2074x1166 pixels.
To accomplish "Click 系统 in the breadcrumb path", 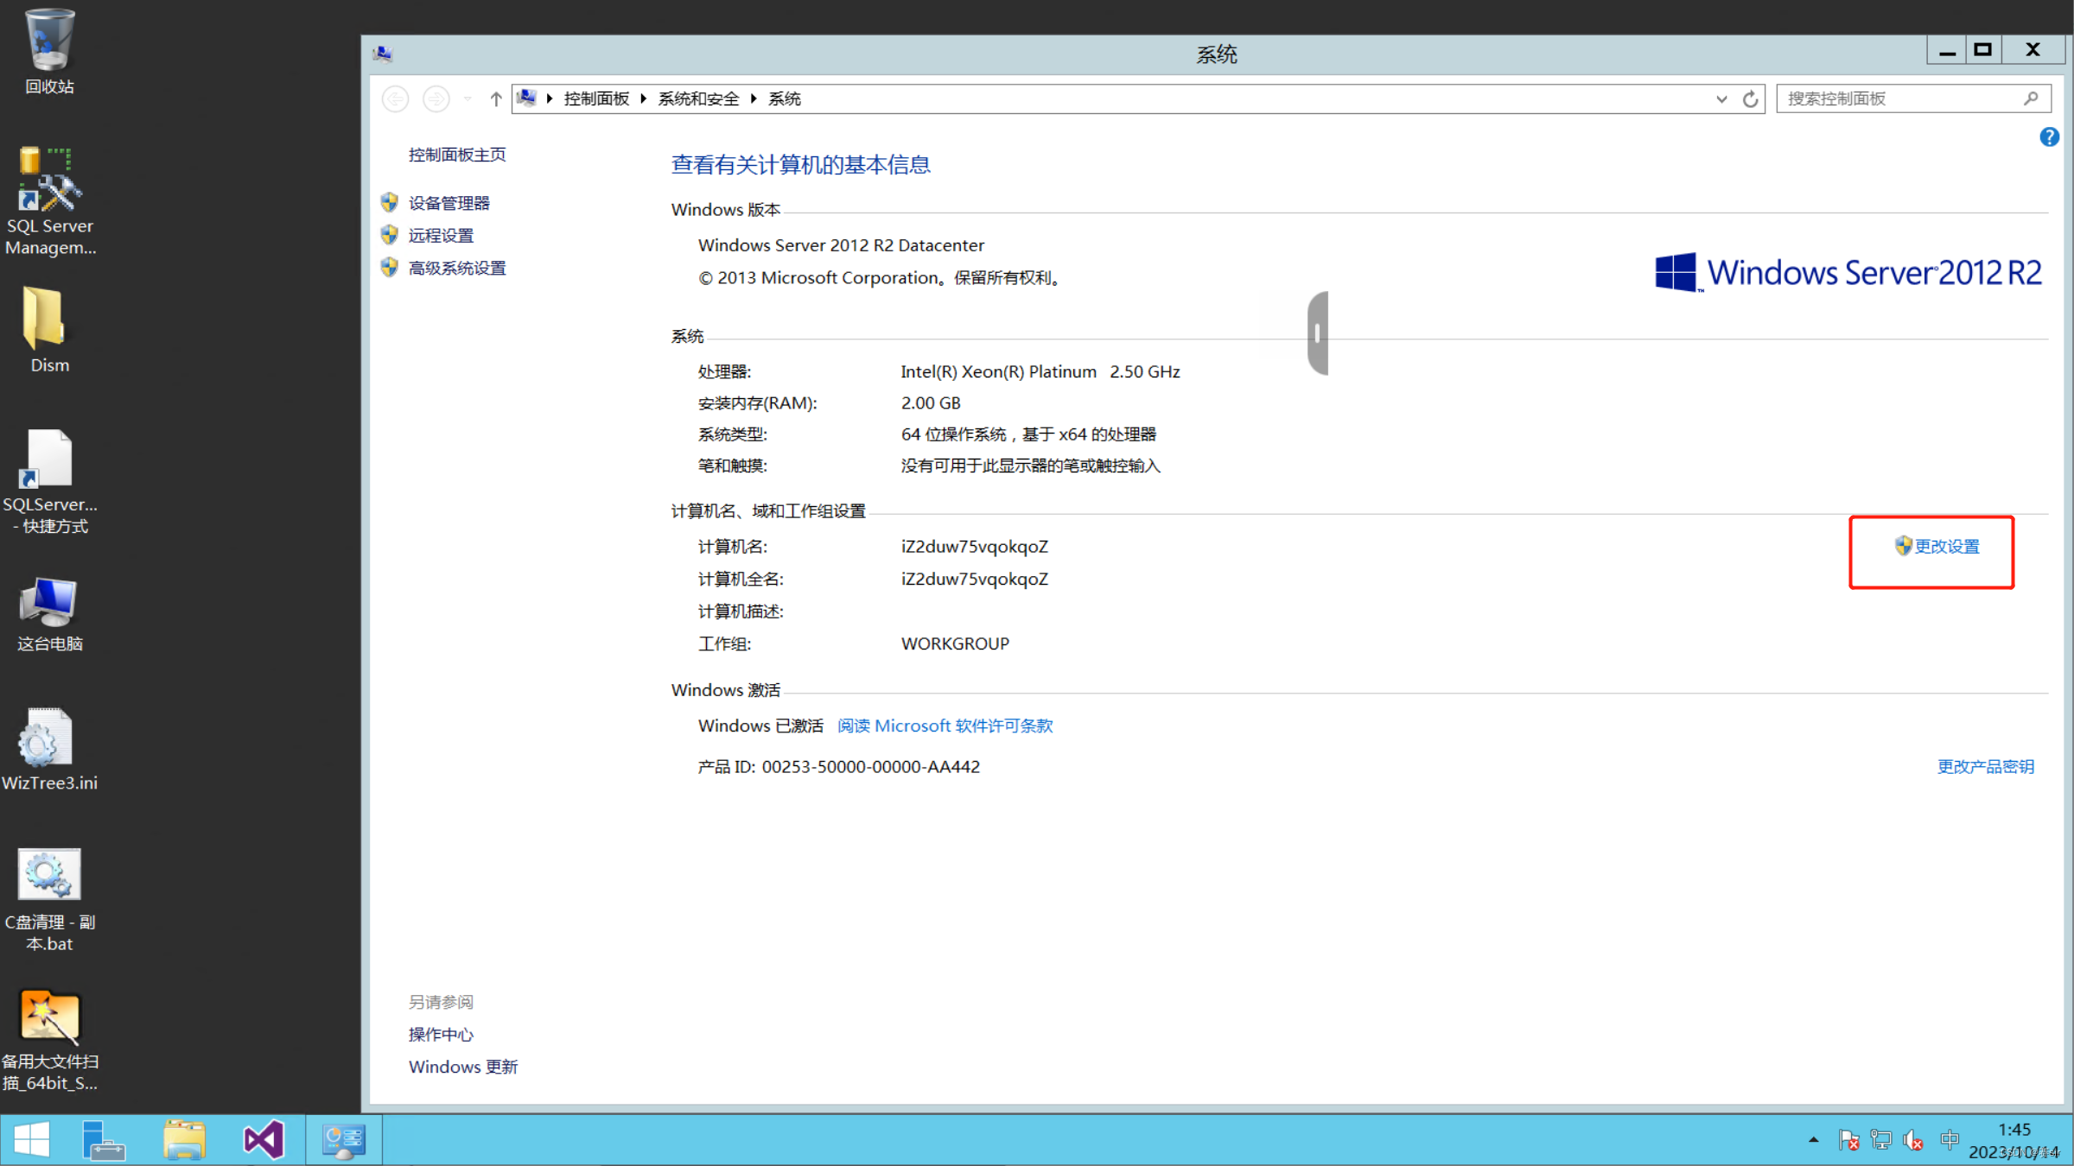I will point(785,99).
